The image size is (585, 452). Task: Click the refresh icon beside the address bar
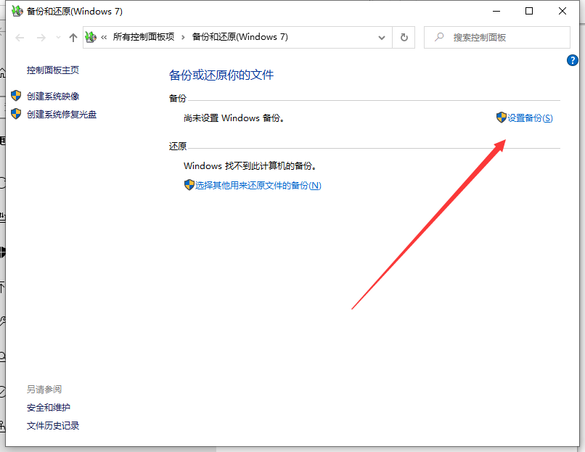(404, 37)
